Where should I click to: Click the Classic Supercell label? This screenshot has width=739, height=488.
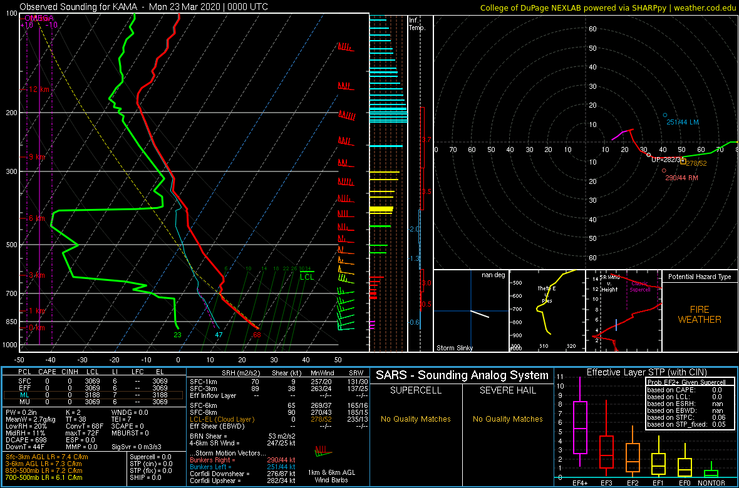(641, 286)
